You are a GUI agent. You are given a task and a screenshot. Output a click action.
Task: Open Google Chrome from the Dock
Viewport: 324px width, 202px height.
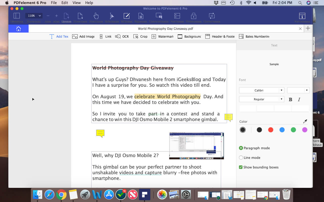[x=61, y=194]
